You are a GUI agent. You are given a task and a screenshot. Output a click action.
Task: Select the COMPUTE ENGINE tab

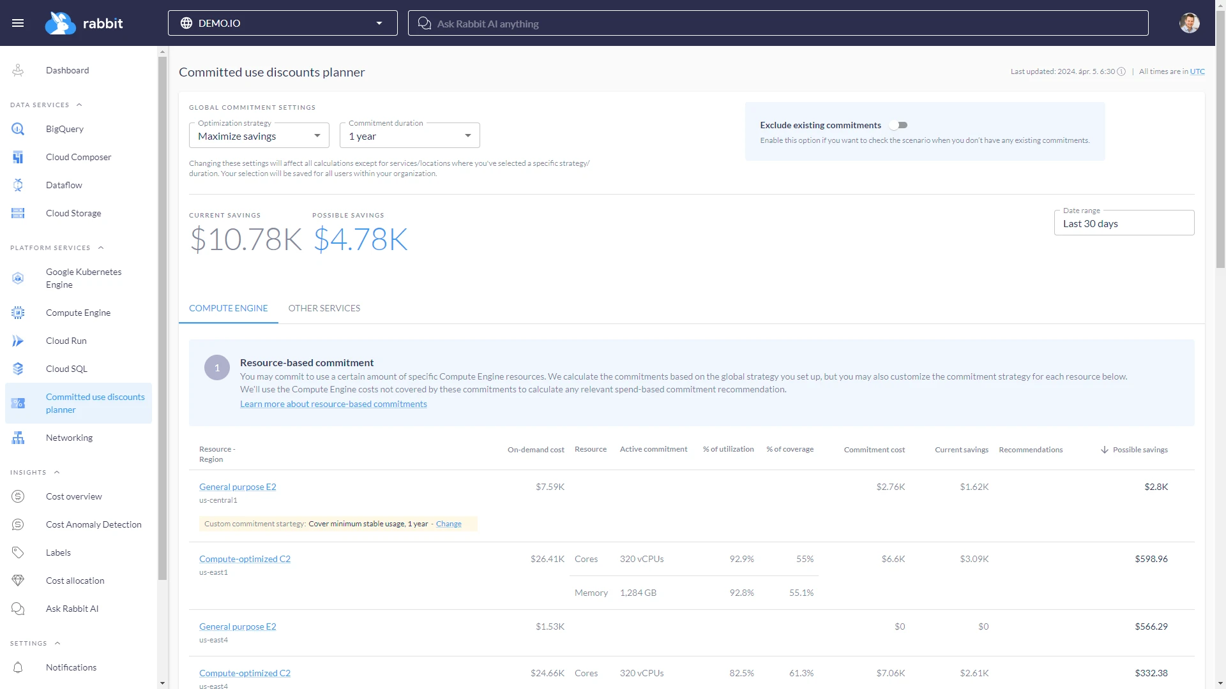228,308
